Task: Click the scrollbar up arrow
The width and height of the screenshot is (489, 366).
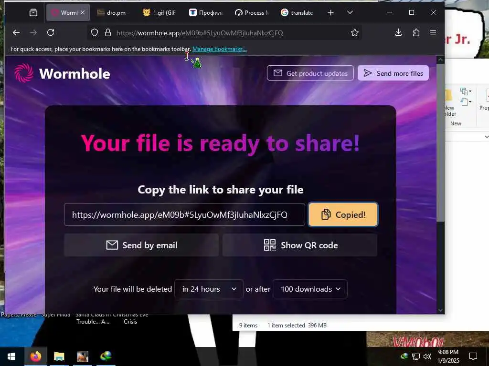Action: (440, 60)
